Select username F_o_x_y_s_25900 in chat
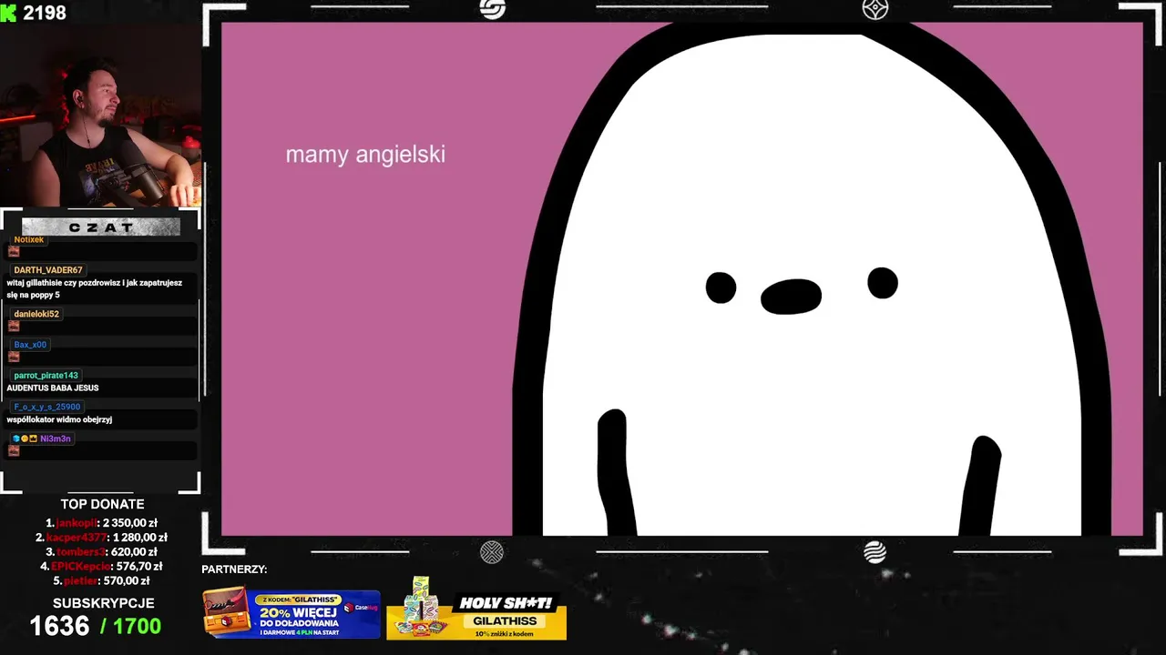1166x655 pixels. coord(47,407)
